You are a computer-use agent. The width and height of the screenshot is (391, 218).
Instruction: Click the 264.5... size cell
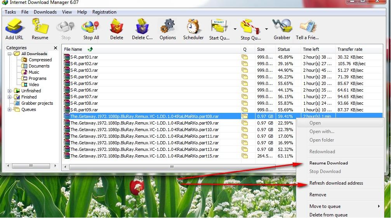point(265,156)
